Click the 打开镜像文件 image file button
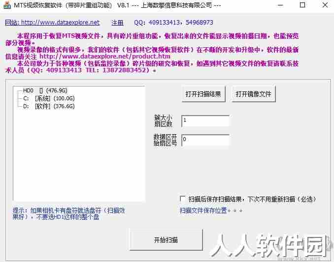 254,94
